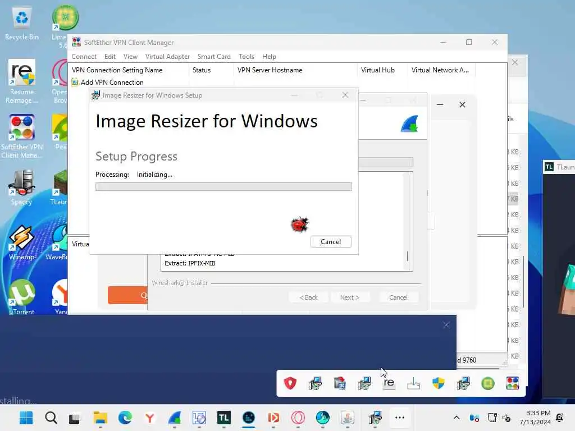Click Next in the Wireshark installer
Viewport: 575px width, 431px height.
tap(349, 297)
